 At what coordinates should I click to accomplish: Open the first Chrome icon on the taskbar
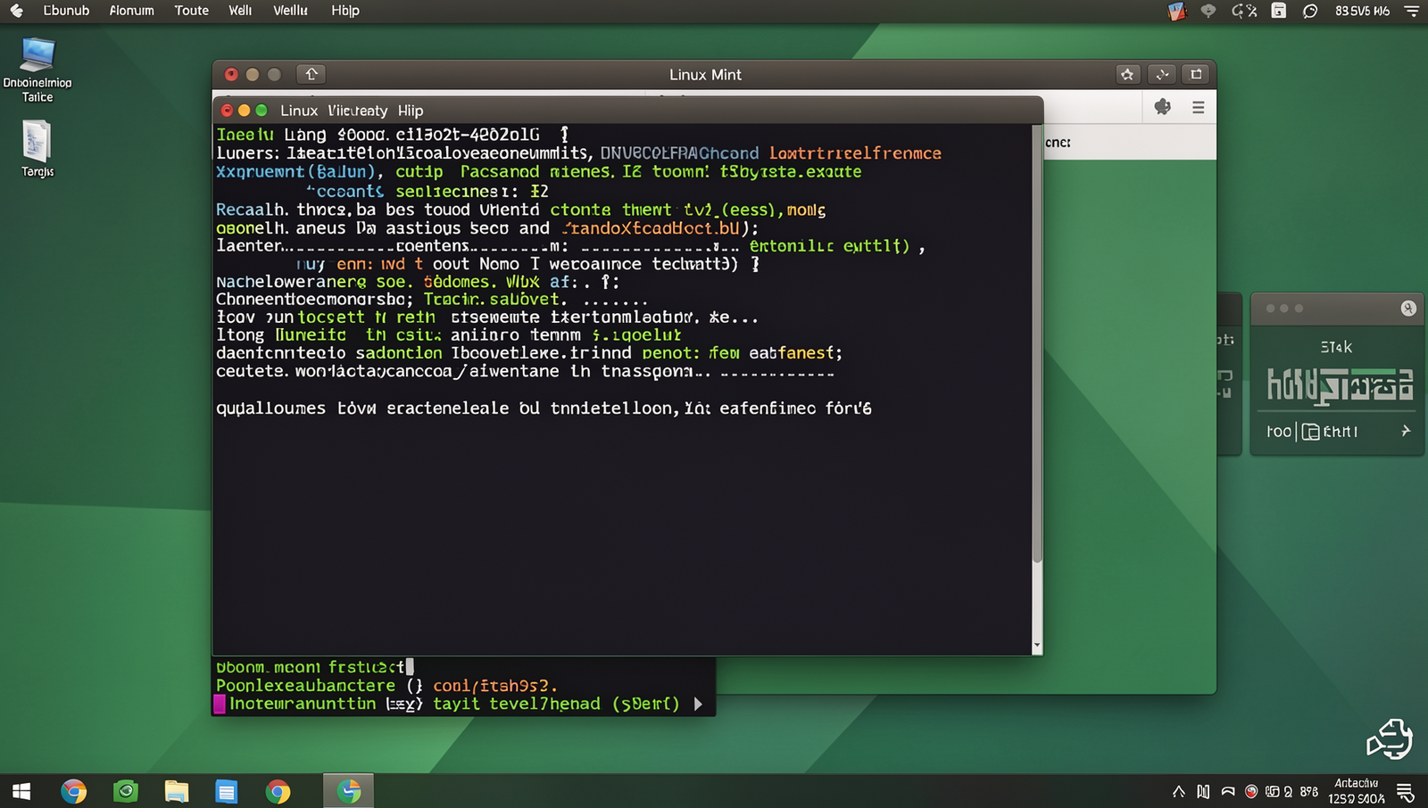[x=74, y=791]
